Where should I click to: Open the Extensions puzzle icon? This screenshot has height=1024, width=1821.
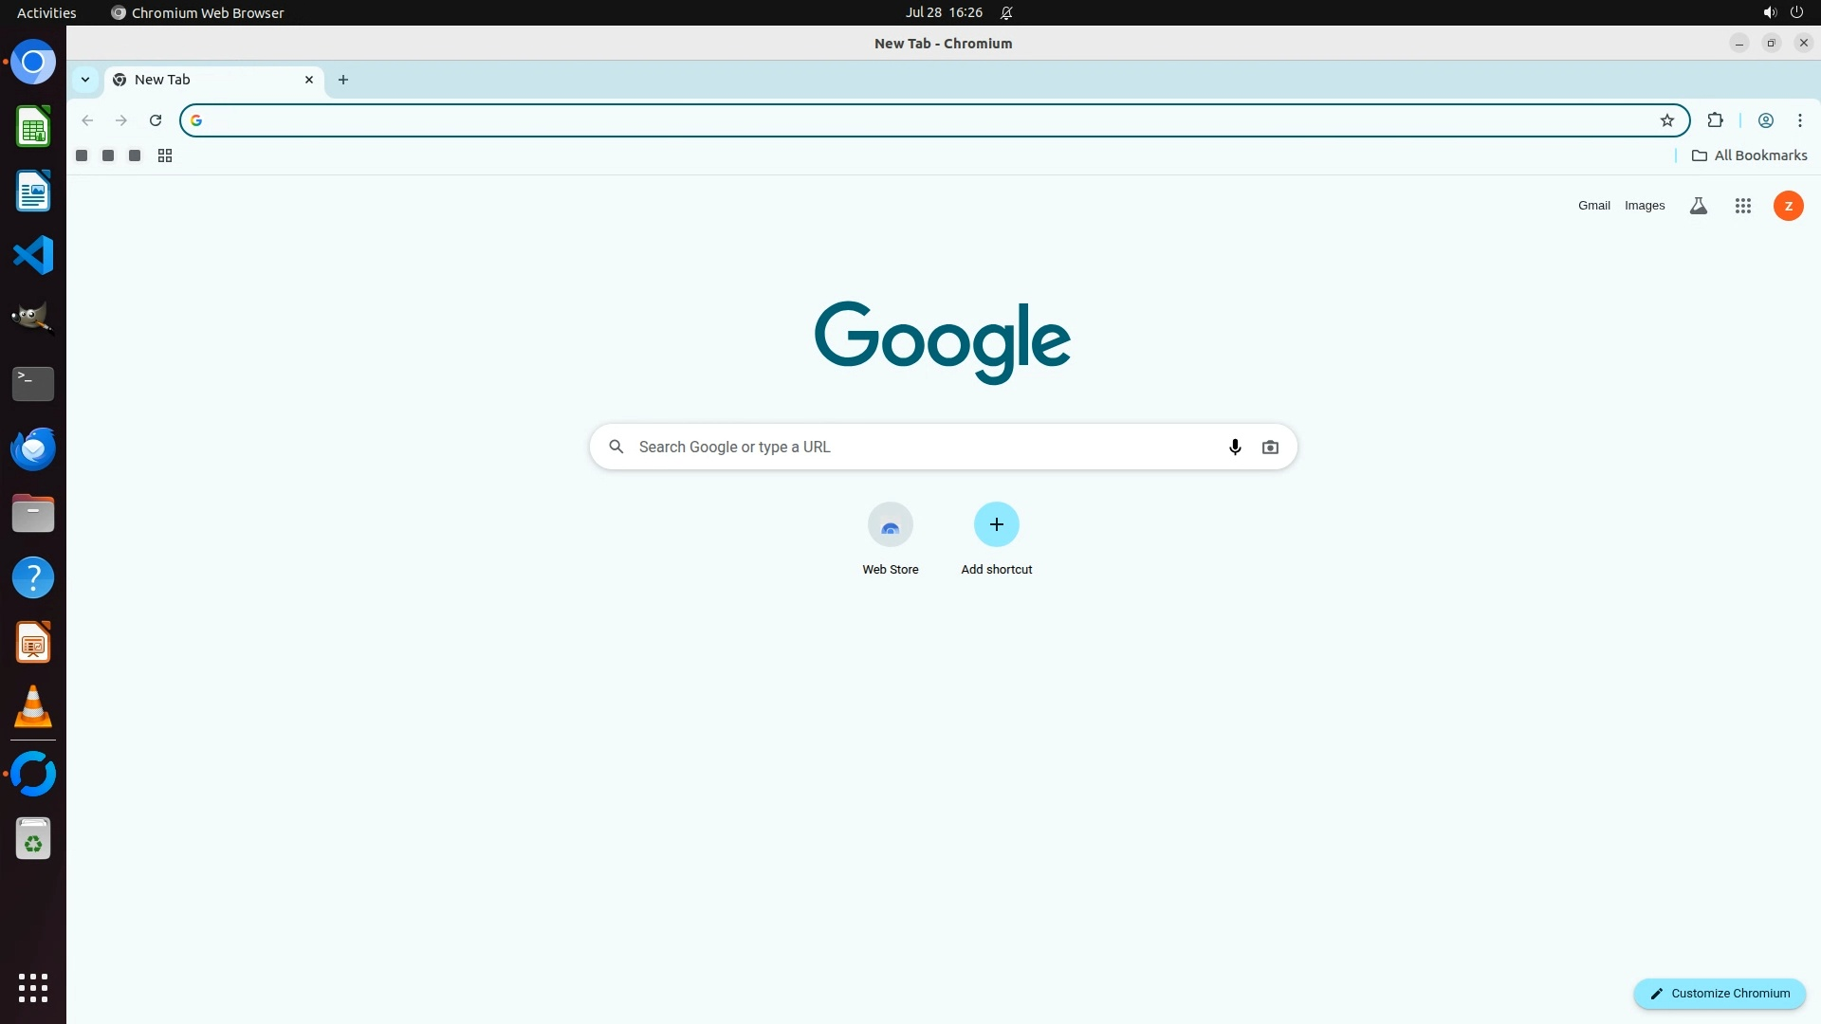1715,120
